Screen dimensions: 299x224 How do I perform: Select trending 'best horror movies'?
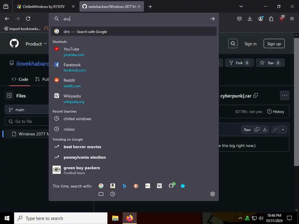(134, 147)
